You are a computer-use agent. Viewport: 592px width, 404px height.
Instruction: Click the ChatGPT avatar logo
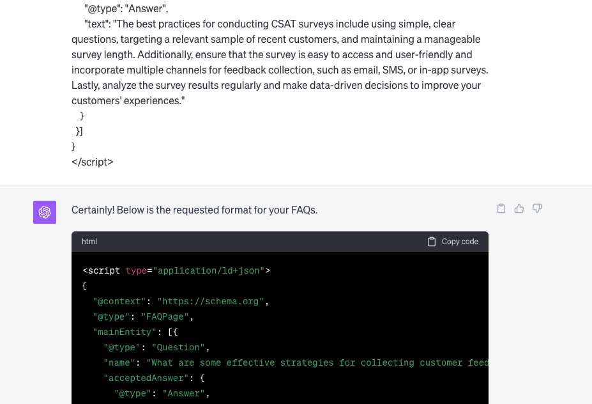coord(45,212)
